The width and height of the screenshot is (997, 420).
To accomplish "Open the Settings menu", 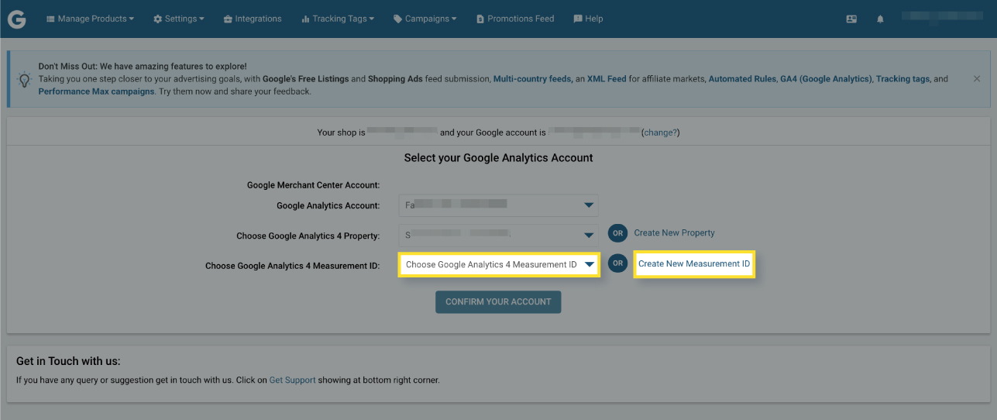I will [179, 19].
